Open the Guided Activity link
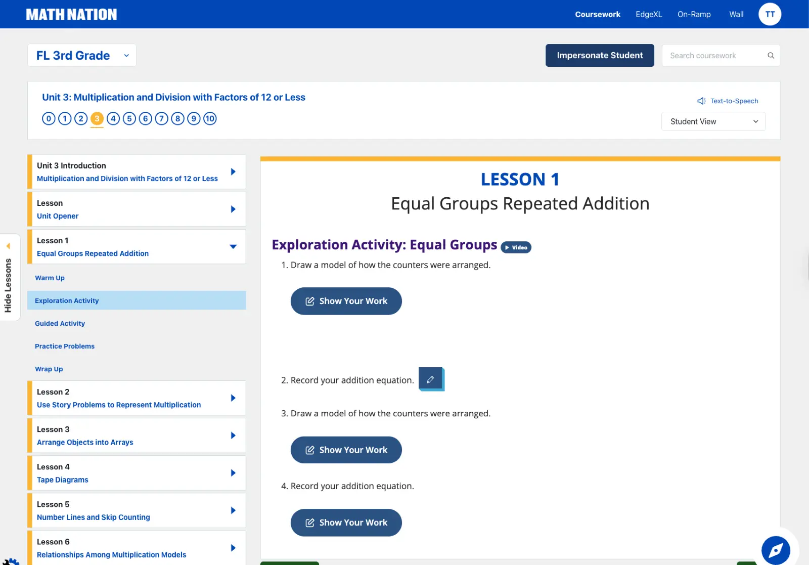Image resolution: width=809 pixels, height=565 pixels. 60,324
